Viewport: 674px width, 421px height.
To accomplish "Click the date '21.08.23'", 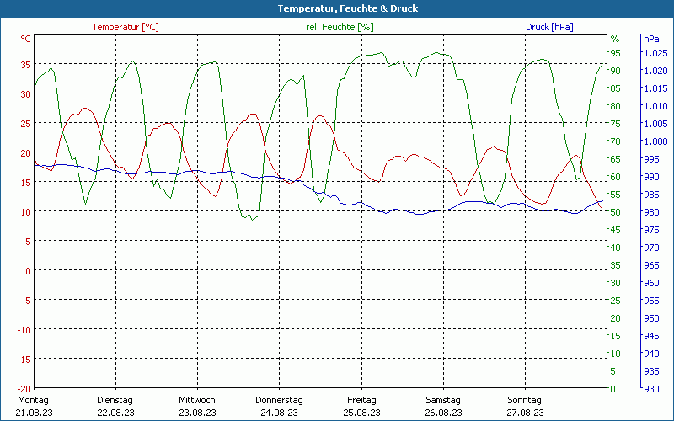I will click(x=35, y=413).
